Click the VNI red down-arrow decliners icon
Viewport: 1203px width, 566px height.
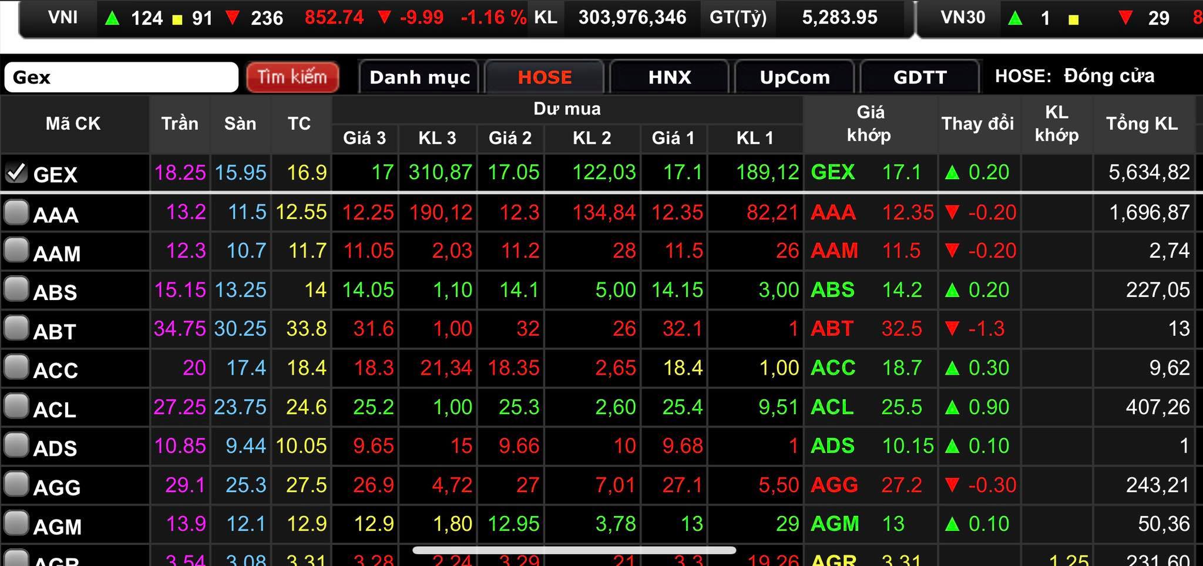[x=233, y=18]
